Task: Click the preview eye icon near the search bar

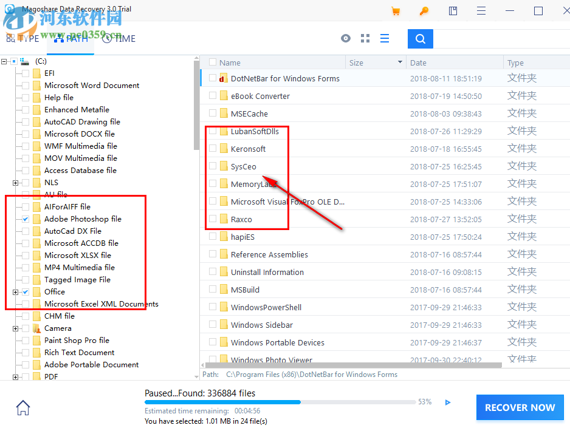Action: pos(345,38)
